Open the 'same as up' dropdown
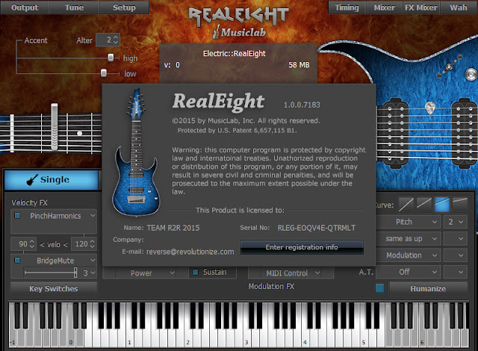The image size is (478, 351). click(409, 238)
